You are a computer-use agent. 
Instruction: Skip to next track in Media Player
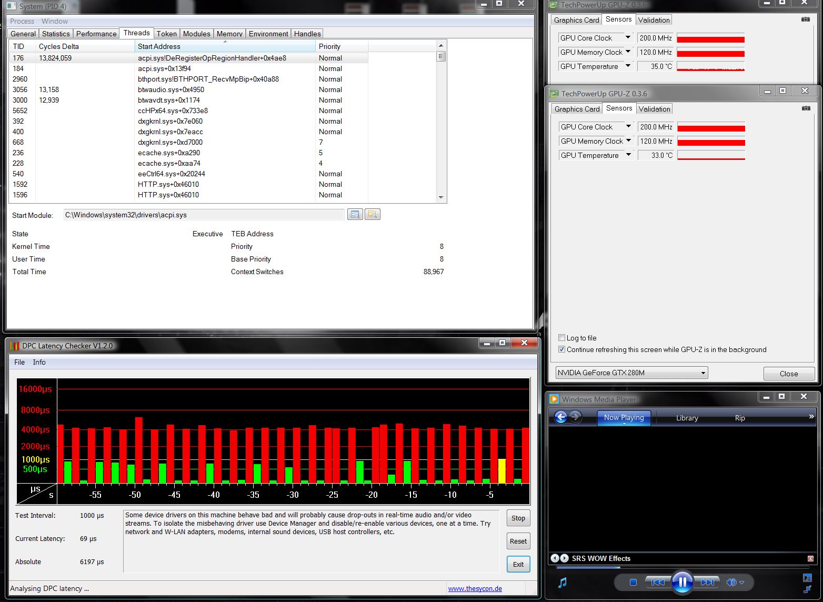point(708,582)
